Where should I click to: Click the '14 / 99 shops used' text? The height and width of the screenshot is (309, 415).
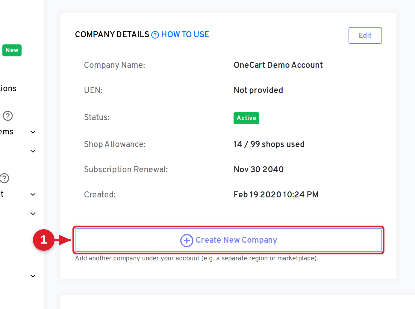(x=269, y=144)
